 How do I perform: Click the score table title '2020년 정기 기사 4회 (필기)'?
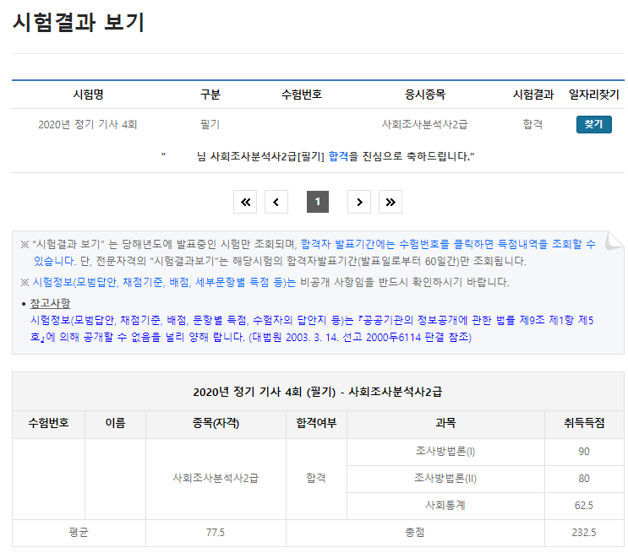[318, 392]
